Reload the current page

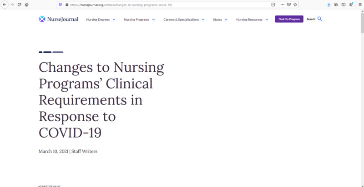[19, 5]
